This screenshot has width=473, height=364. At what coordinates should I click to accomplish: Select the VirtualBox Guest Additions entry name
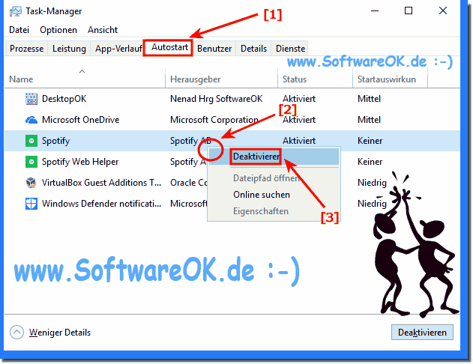(101, 183)
